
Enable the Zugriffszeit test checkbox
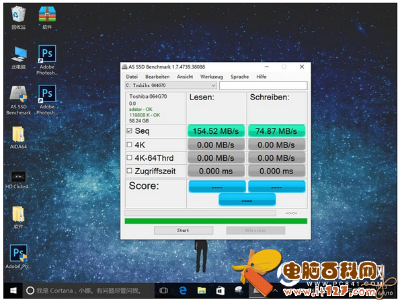(130, 171)
